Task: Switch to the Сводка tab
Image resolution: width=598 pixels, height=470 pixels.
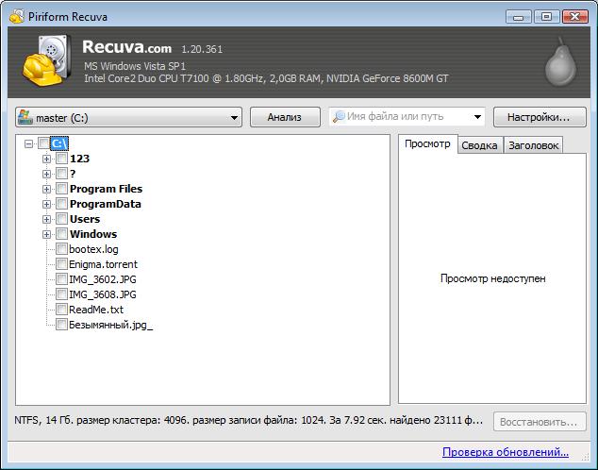Action: [479, 145]
